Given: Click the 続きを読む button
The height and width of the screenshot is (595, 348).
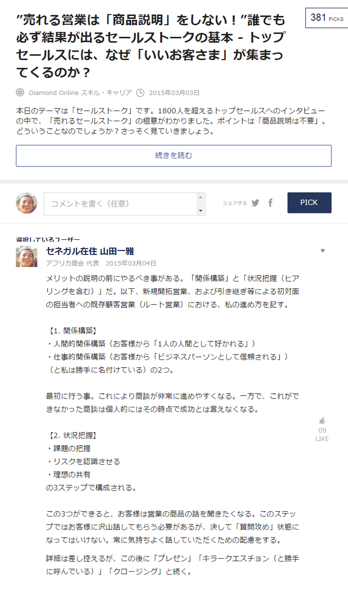Looking at the screenshot, I should coord(174,155).
